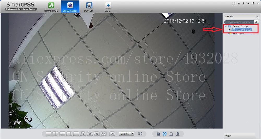
Task: Click the e-map location pin icon
Action: click(178, 134)
